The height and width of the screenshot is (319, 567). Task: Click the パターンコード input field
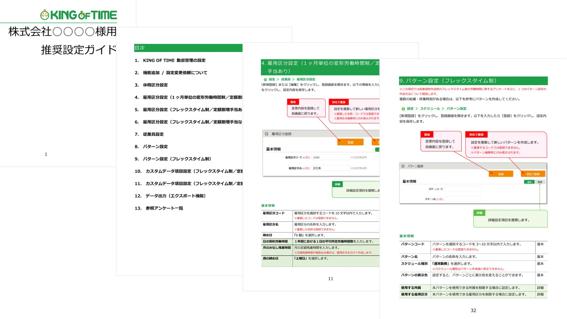coord(462,189)
